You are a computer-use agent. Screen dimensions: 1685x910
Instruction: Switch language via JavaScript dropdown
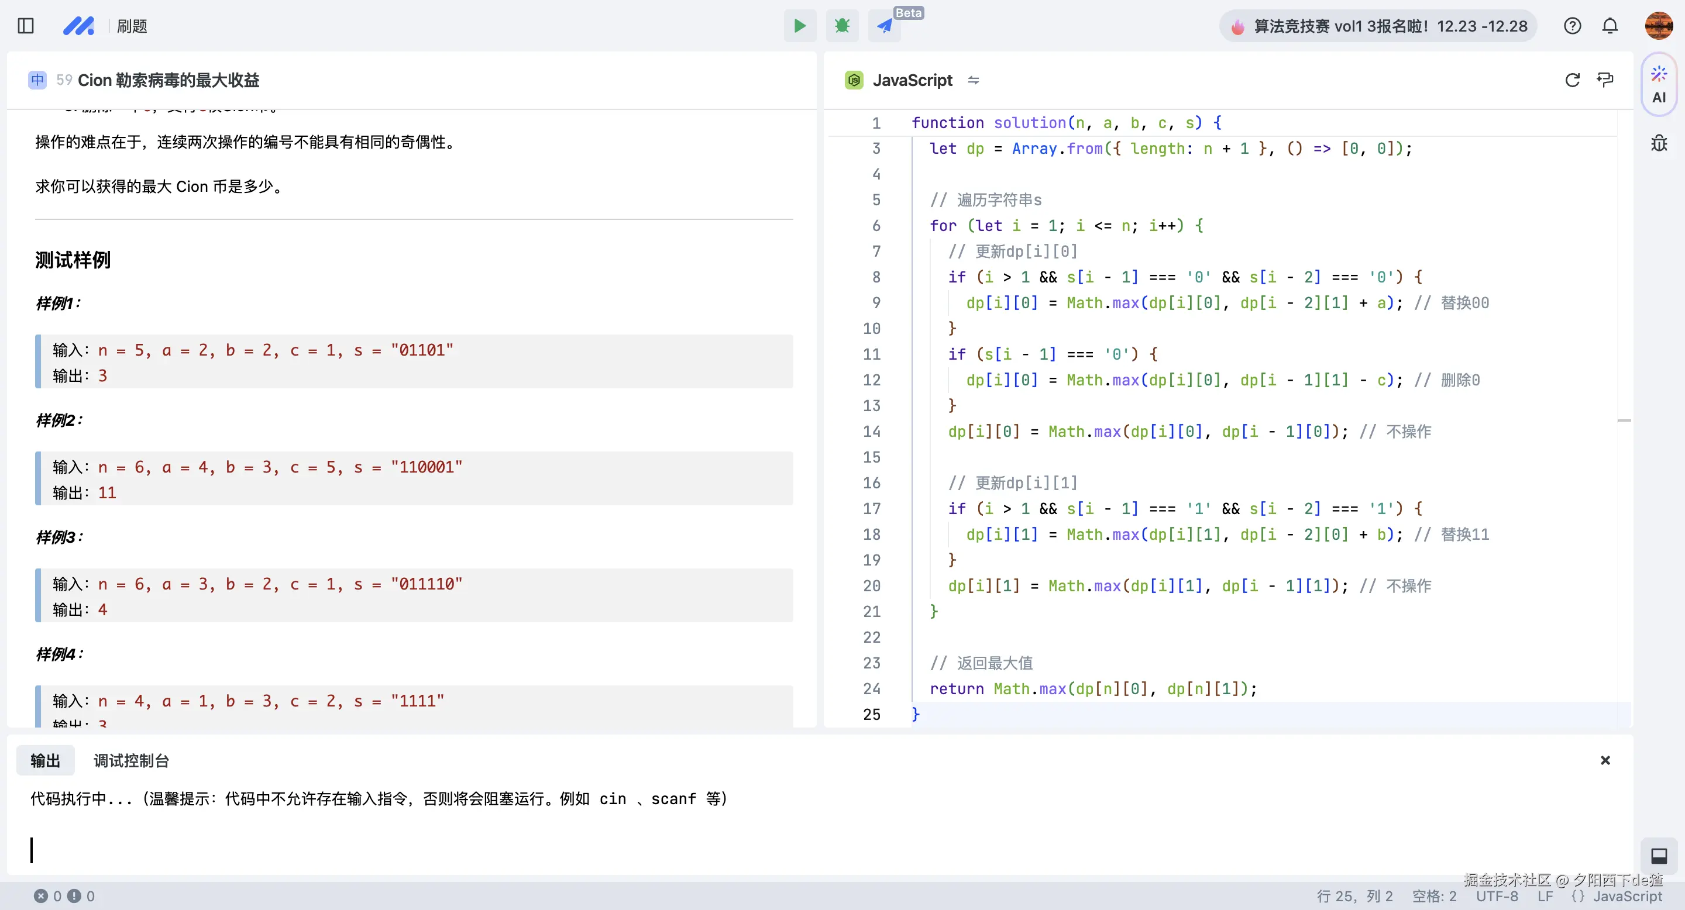pyautogui.click(x=912, y=80)
